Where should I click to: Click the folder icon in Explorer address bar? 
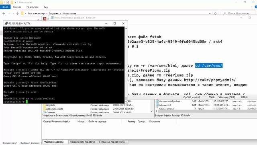click(22, 13)
